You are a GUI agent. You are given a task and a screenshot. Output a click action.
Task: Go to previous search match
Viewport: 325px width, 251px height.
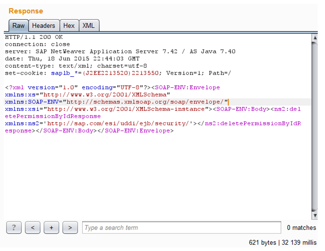tap(33, 228)
